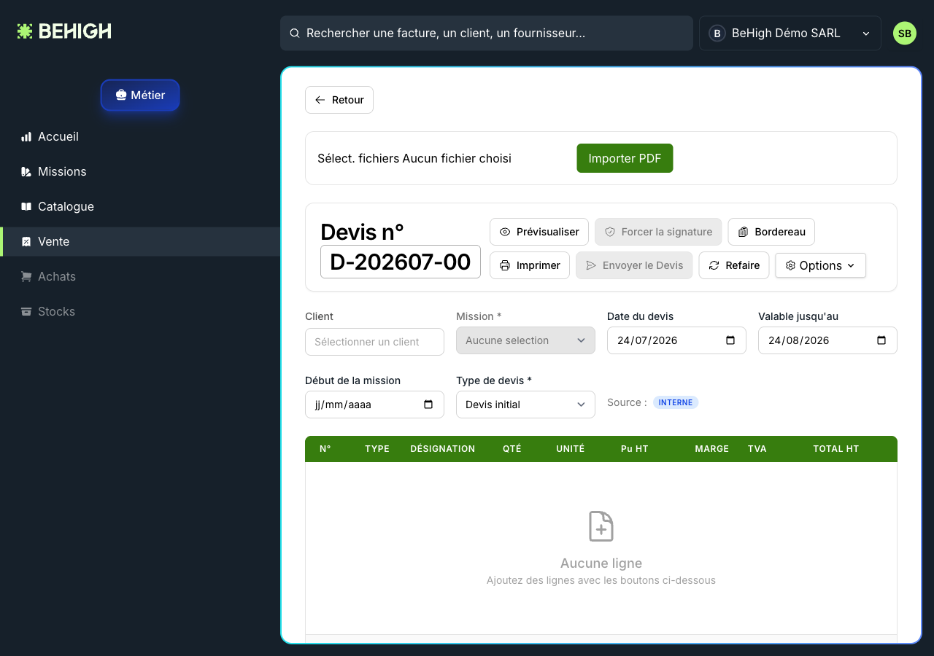The image size is (934, 656).
Task: Click the Stocks archive icon
Action: [26, 311]
